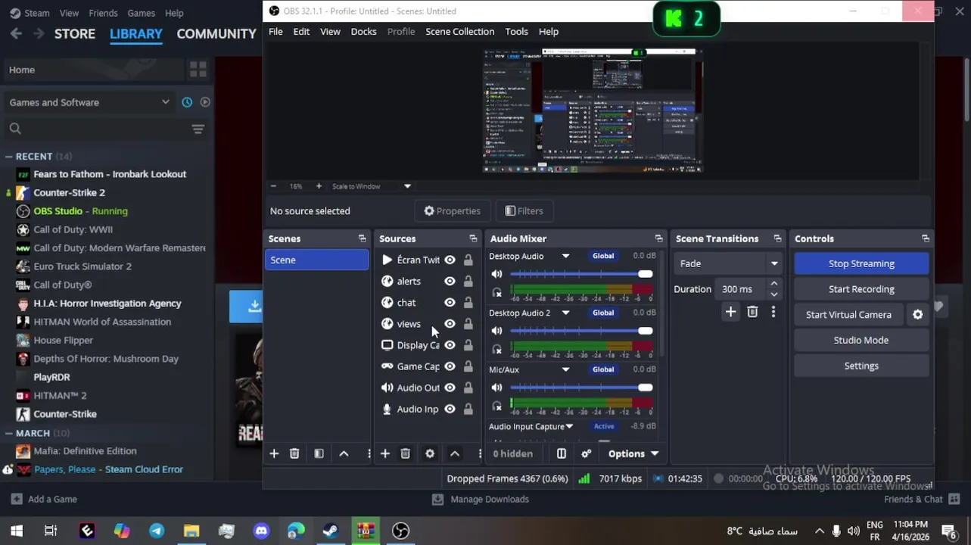Zoom in preview with plus icon
971x545 pixels.
pos(319,186)
